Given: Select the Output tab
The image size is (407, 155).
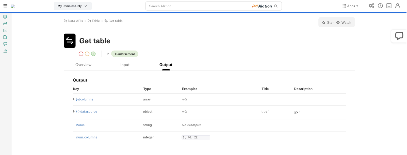Looking at the screenshot, I should coord(166,65).
